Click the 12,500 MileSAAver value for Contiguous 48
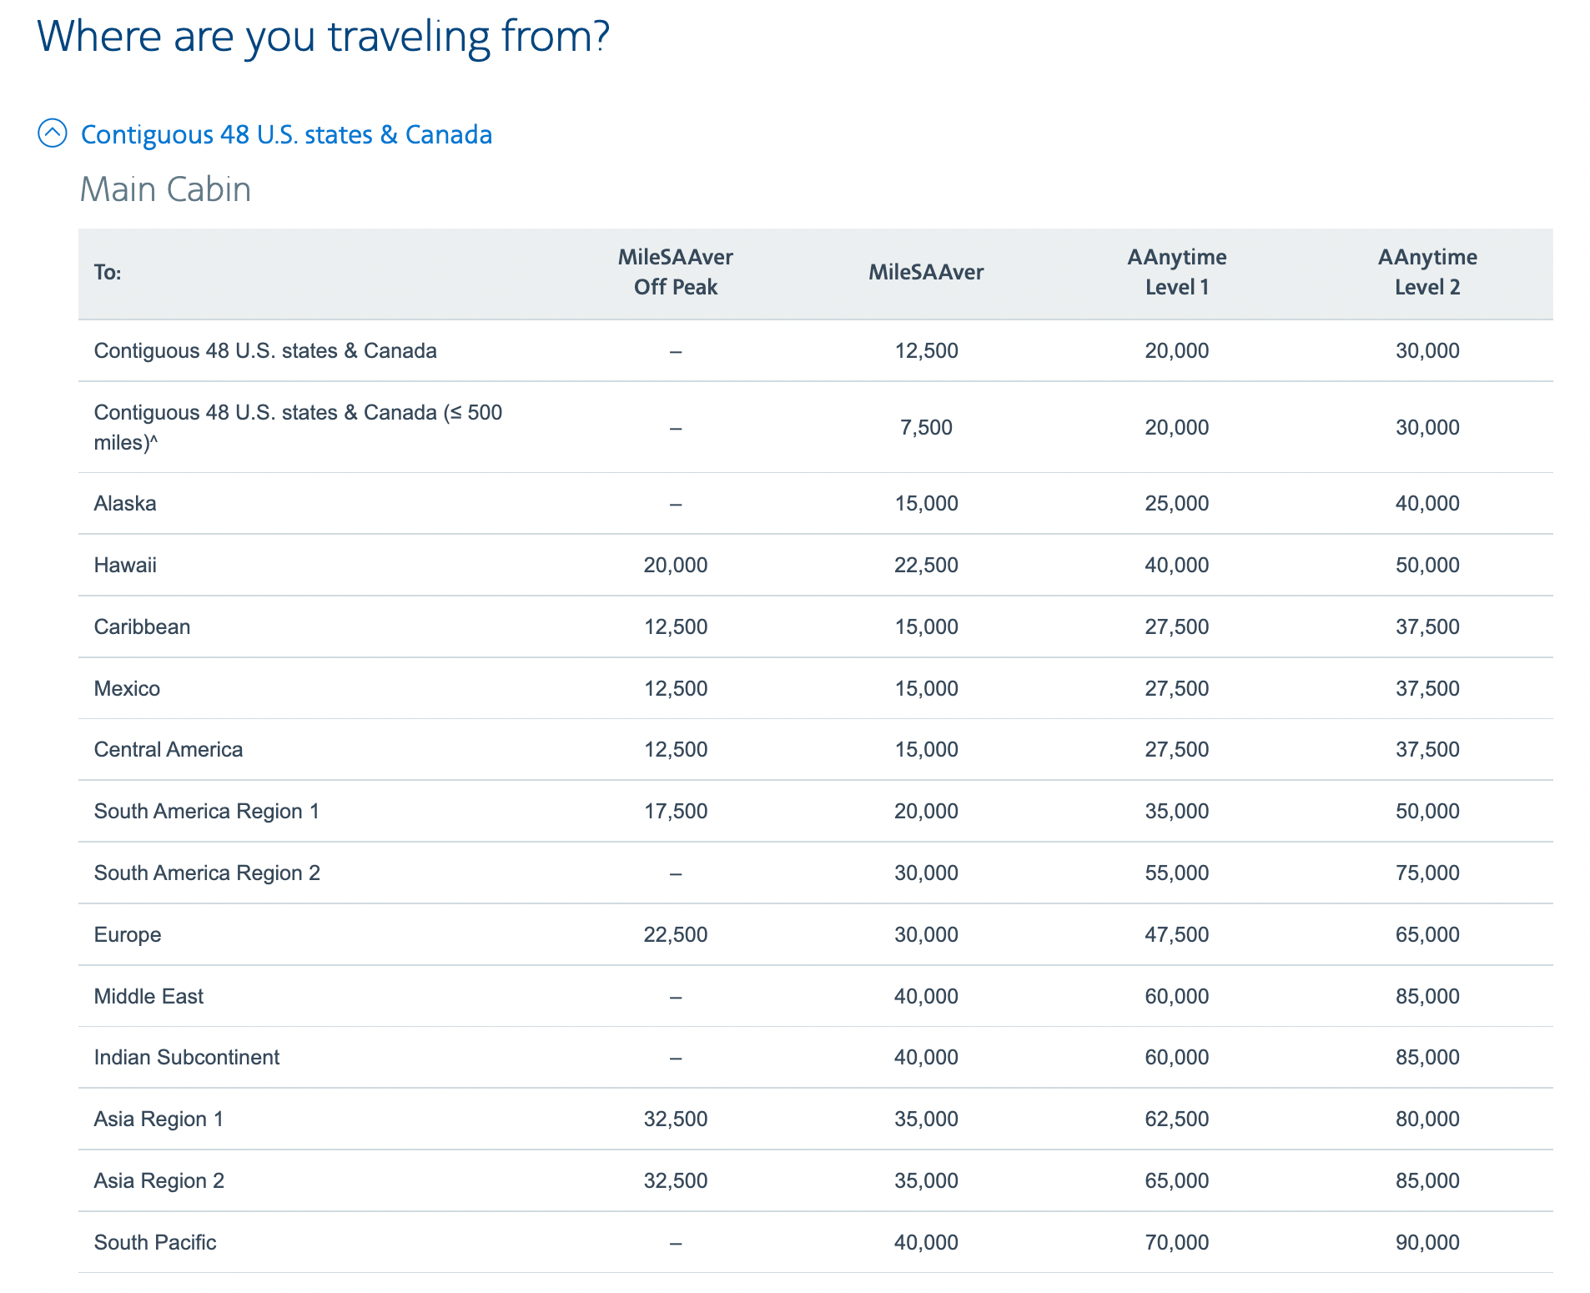The image size is (1590, 1293). tap(926, 350)
